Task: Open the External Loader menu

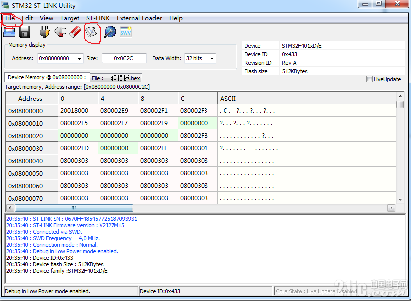Action: pos(139,18)
